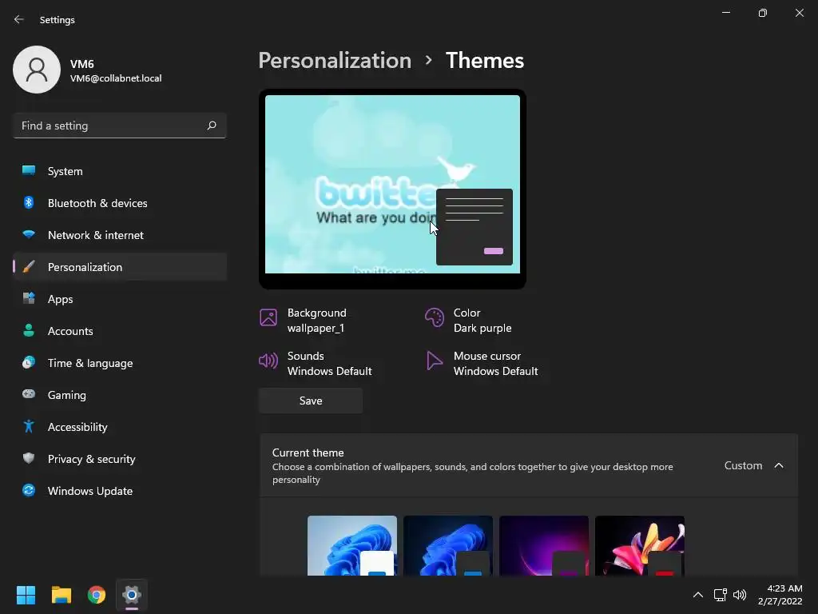Open Privacy & security settings
Screen dimensions: 818x614
tap(120, 459)
